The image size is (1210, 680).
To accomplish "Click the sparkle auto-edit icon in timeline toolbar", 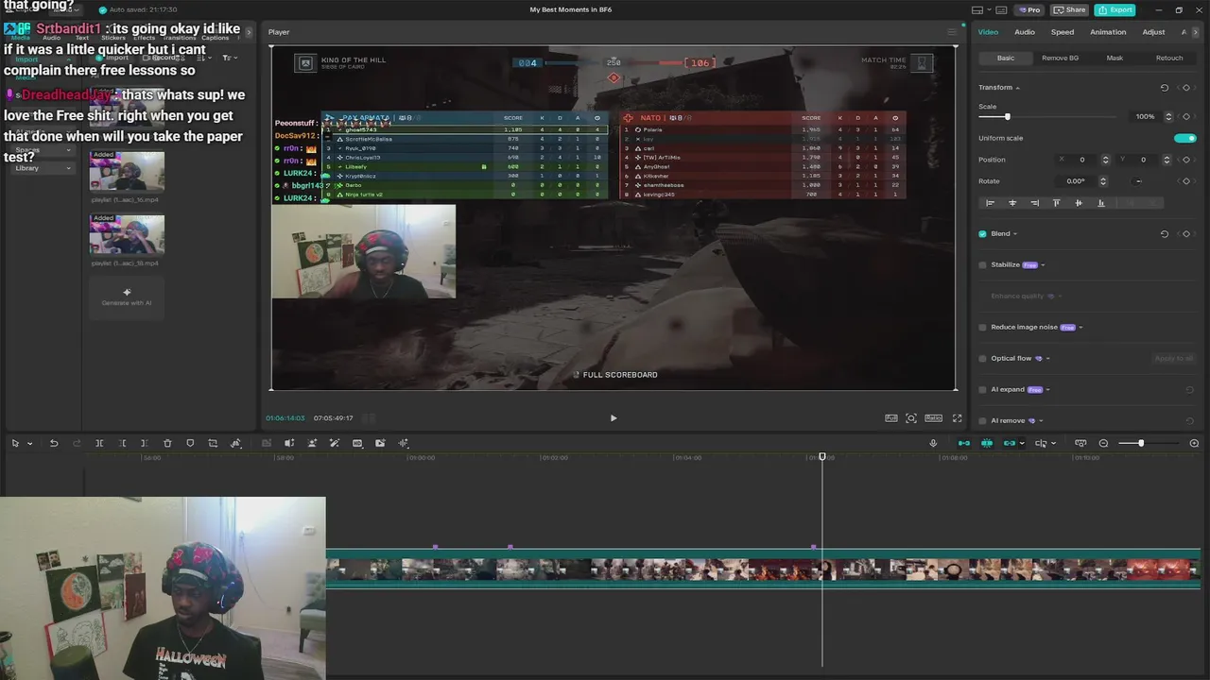I will [x=404, y=443].
